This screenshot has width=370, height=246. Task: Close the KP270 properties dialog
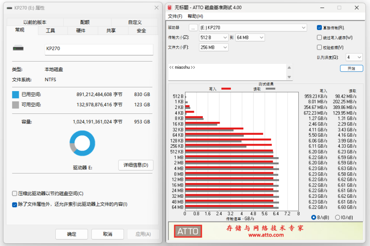(x=156, y=8)
